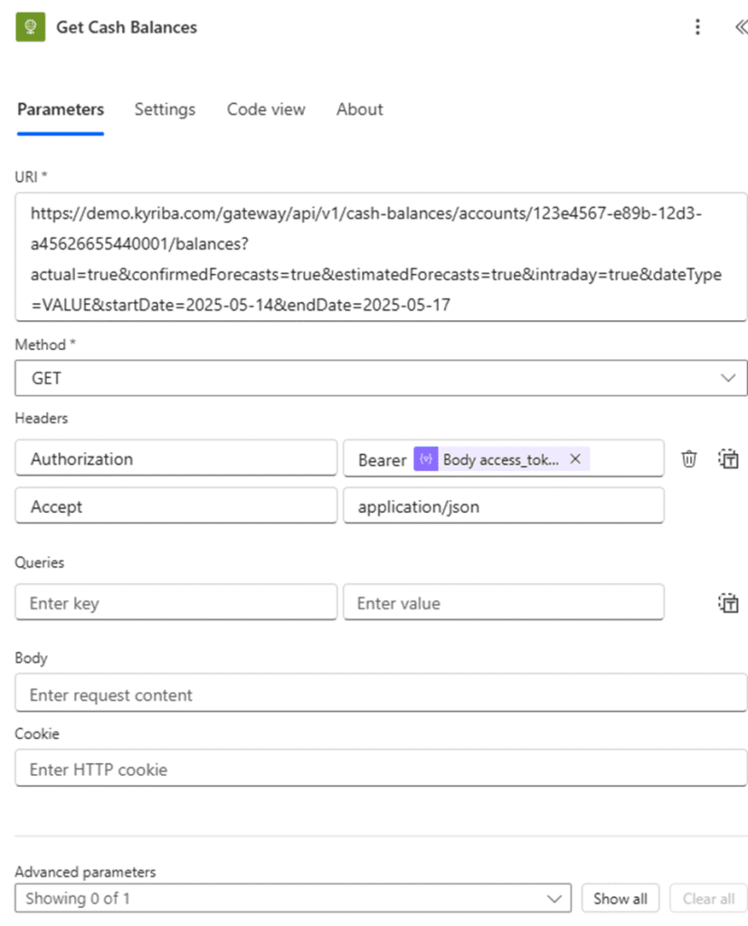Click the Queries Enter value field

point(503,603)
